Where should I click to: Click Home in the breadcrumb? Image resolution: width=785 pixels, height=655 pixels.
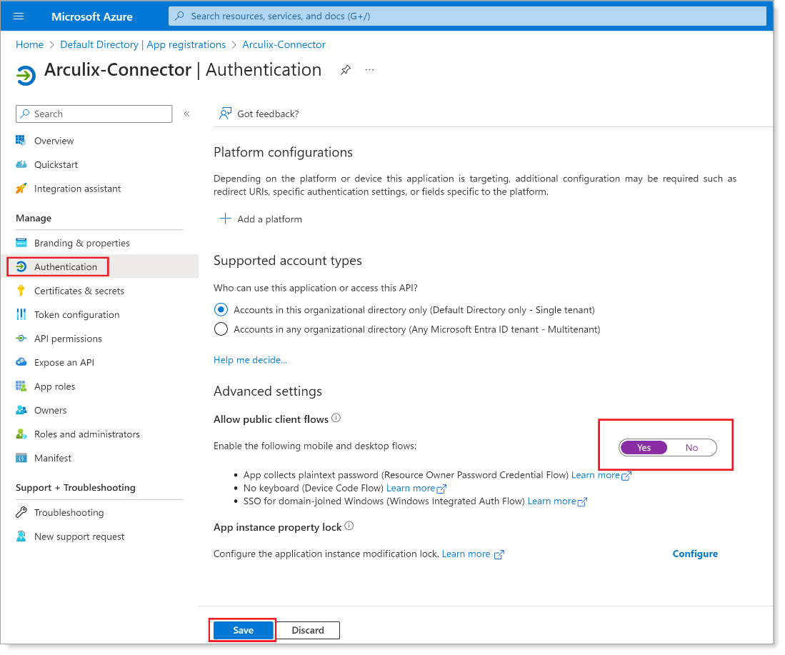coord(29,44)
